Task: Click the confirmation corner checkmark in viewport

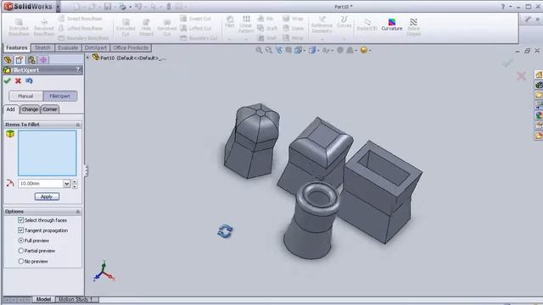Action: [x=508, y=63]
